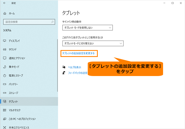Go to ホーム settings home
Image resolution: width=185 pixels, height=129 pixels.
[x=29, y=13]
